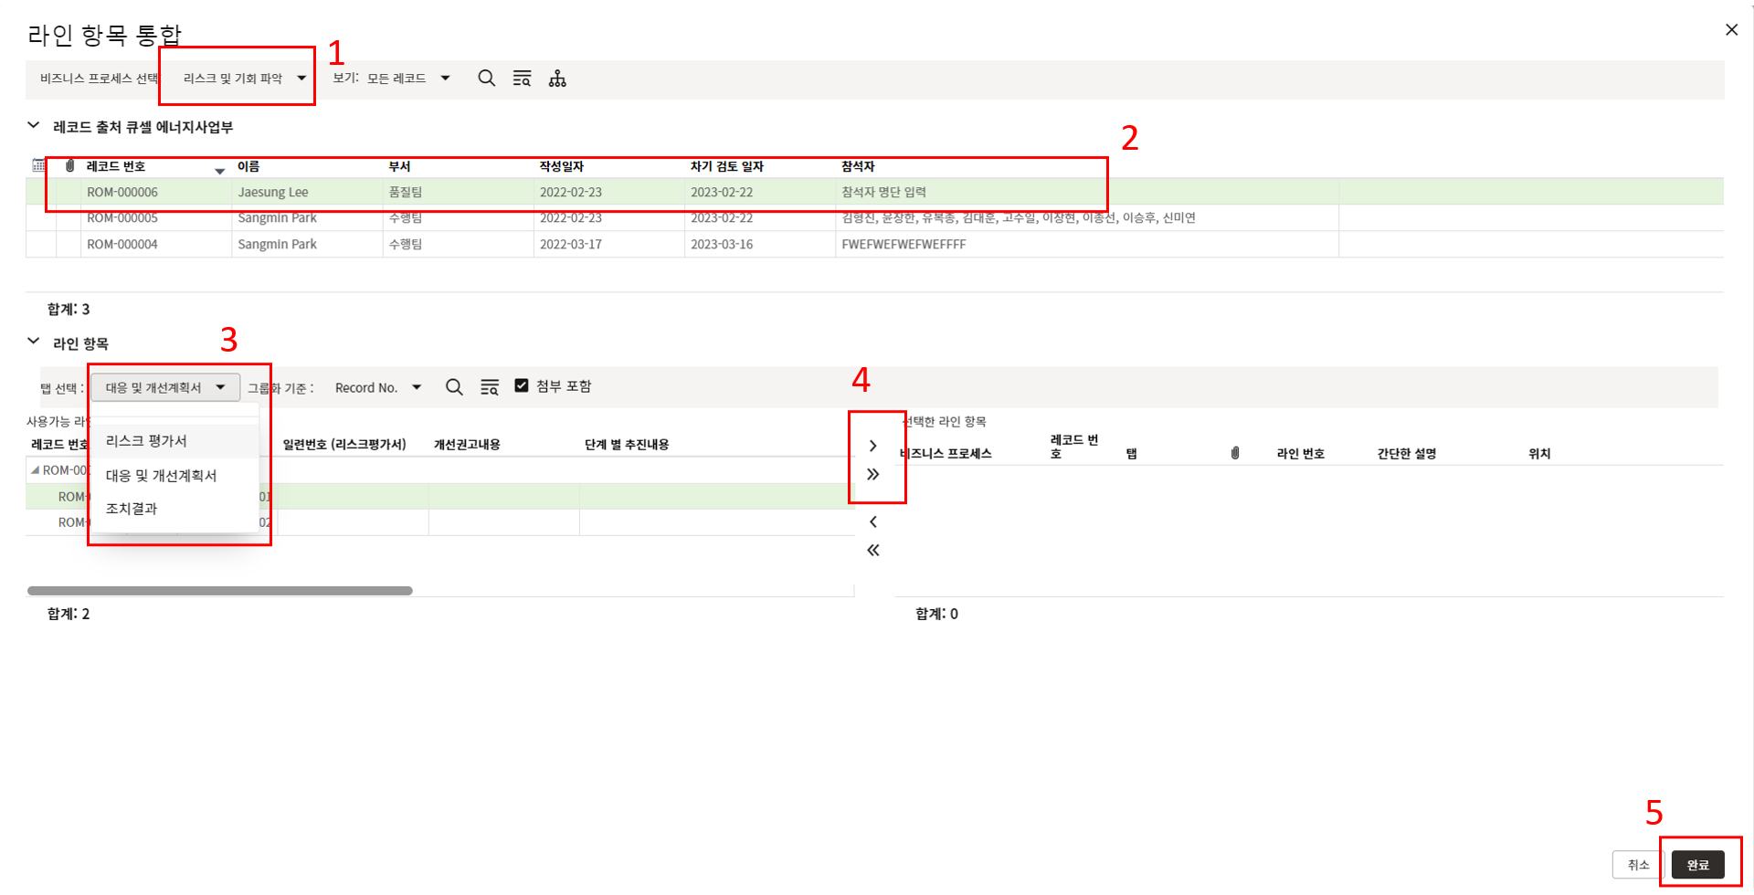Click the find-in-list icon beside 첨부 포함
1754x895 pixels.
pyautogui.click(x=490, y=387)
